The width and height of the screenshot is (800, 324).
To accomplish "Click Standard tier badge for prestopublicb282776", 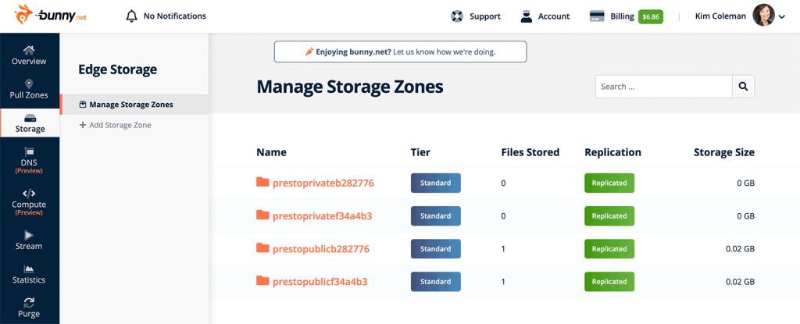I will point(436,249).
